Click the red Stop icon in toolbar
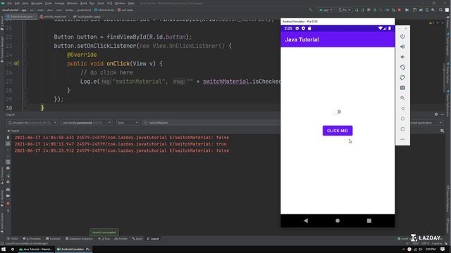This screenshot has width=451, height=253. click(400, 10)
